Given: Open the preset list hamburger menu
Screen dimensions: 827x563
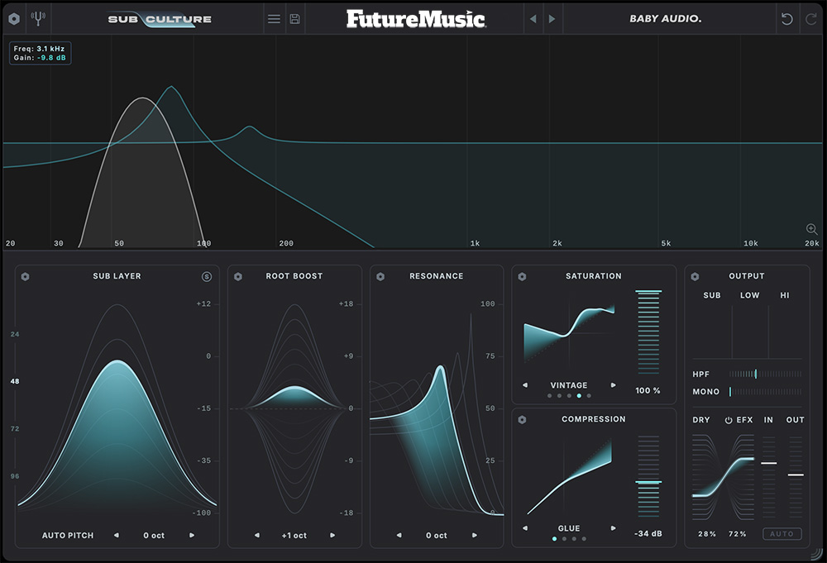Looking at the screenshot, I should [274, 19].
